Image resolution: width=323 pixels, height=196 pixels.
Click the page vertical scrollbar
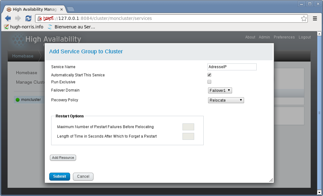pos(319,113)
